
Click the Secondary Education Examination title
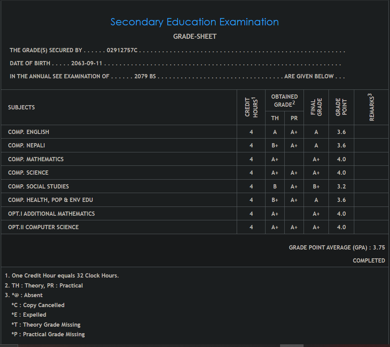tap(194, 22)
